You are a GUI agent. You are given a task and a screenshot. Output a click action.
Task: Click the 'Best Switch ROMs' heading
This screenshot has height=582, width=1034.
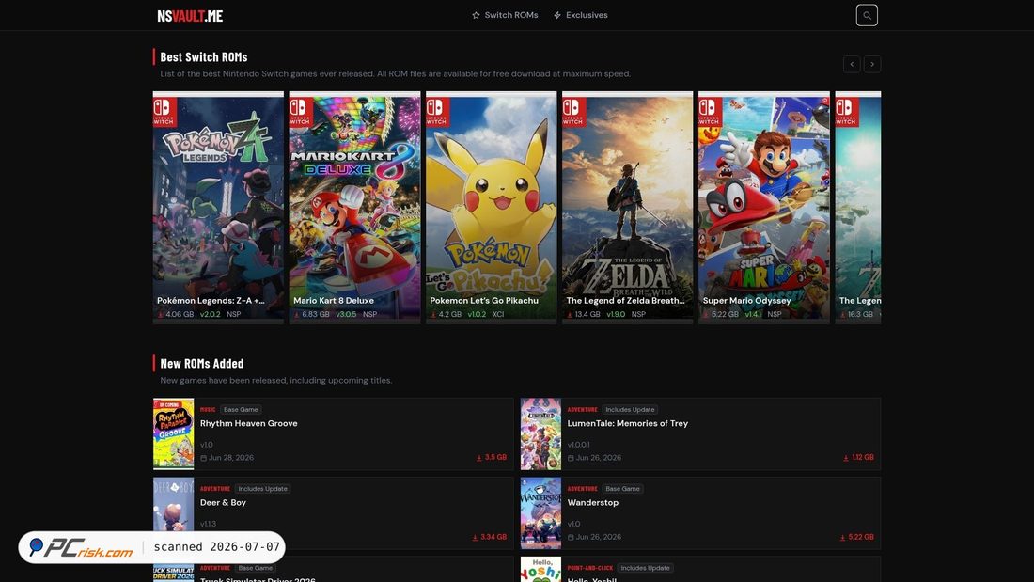[204, 57]
